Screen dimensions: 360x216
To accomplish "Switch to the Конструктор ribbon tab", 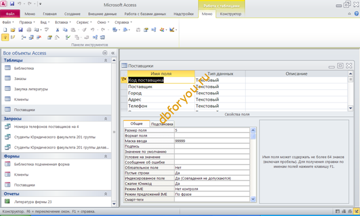I will click(x=231, y=14).
